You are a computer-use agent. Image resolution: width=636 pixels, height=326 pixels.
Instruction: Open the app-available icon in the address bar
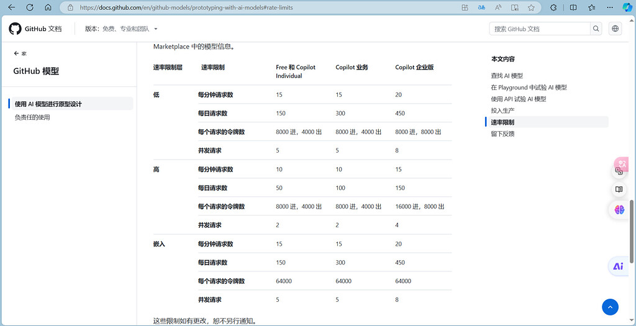tap(465, 7)
